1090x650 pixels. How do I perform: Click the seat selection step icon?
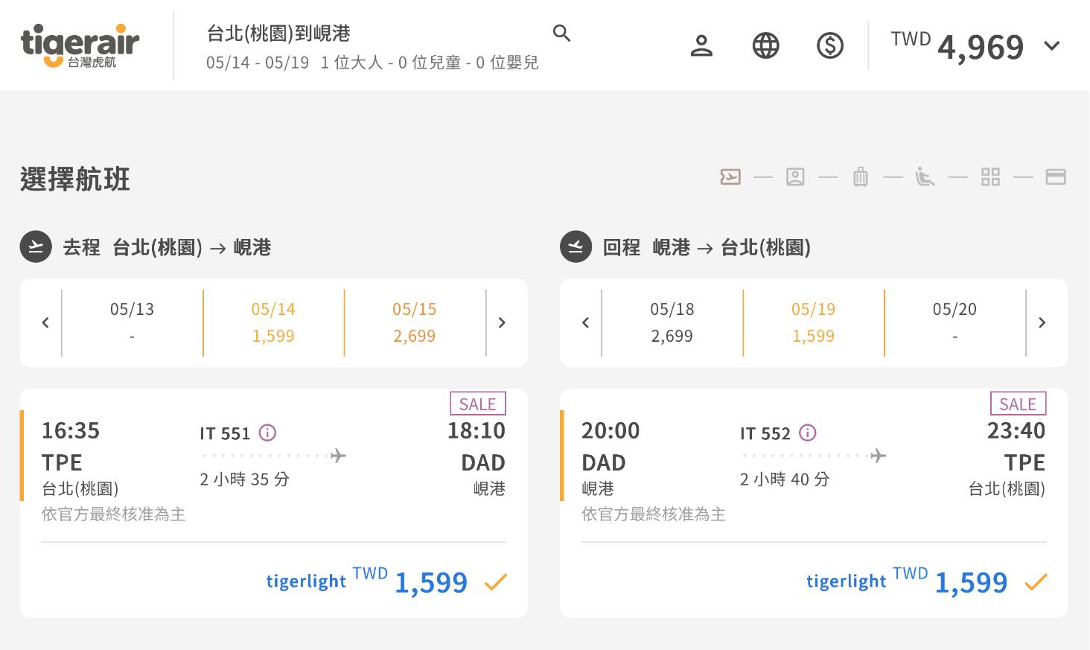point(925,177)
